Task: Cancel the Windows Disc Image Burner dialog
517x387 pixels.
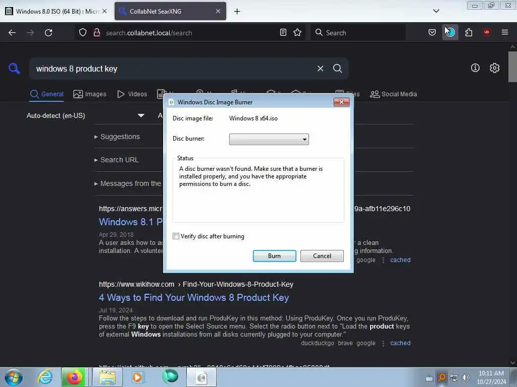Action: coord(322,256)
